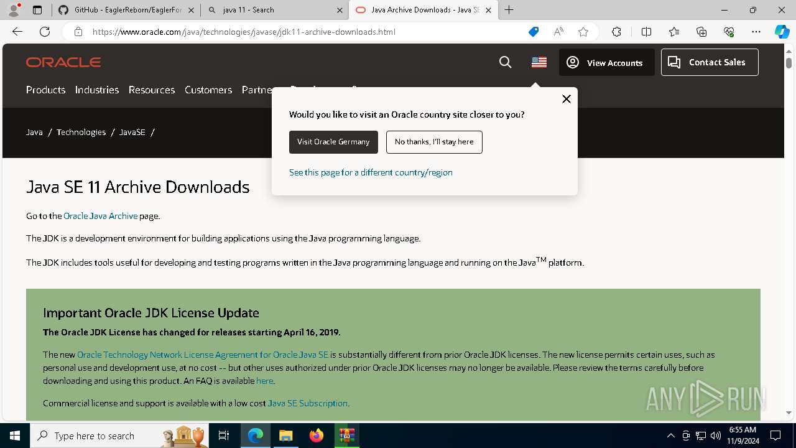The width and height of the screenshot is (796, 448).
Task: Click scrollbar down arrow
Action: coord(789,413)
